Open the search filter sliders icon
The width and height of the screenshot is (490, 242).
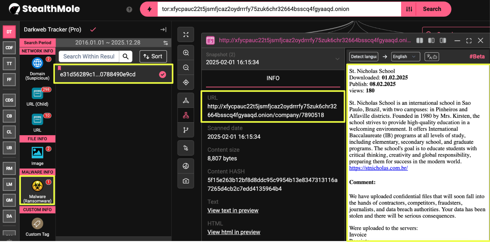[409, 9]
